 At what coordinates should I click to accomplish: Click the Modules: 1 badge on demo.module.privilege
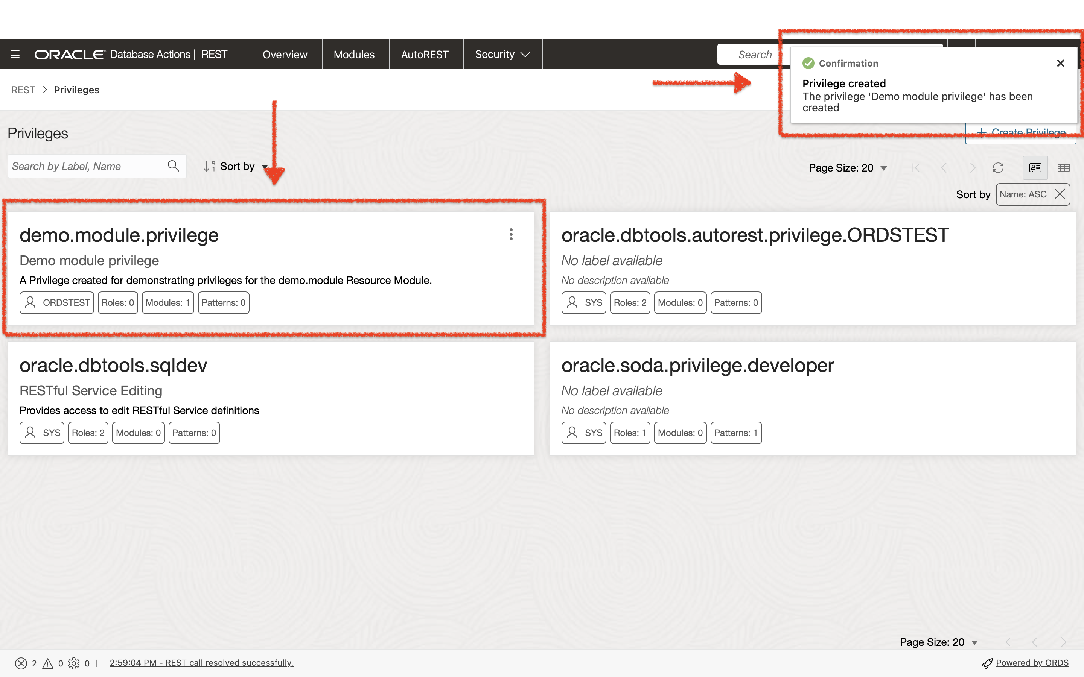click(167, 303)
